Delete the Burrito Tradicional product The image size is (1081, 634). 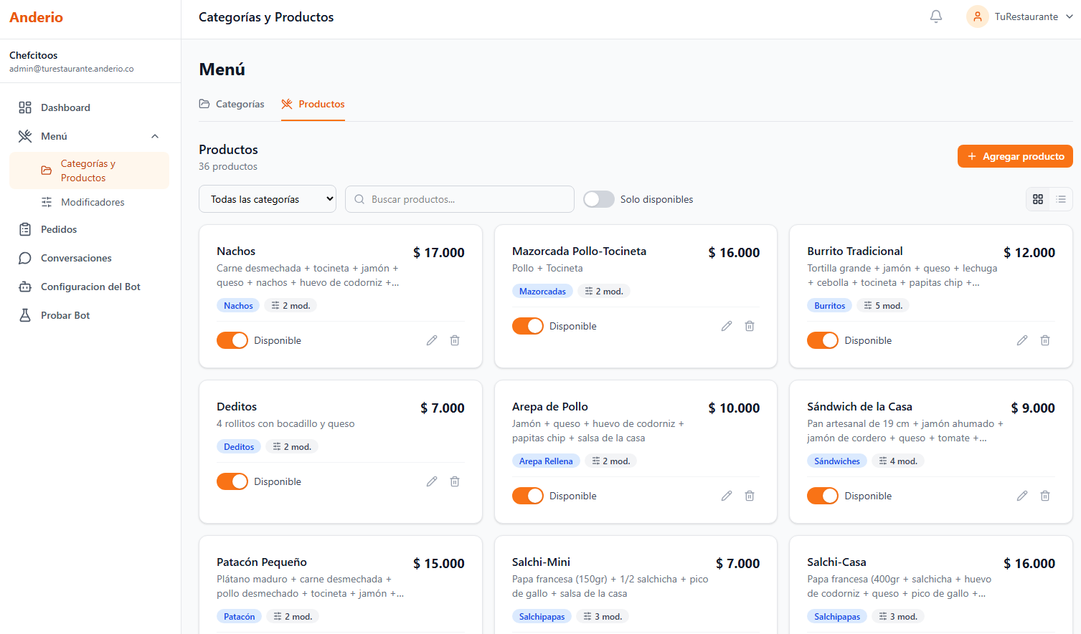tap(1045, 340)
